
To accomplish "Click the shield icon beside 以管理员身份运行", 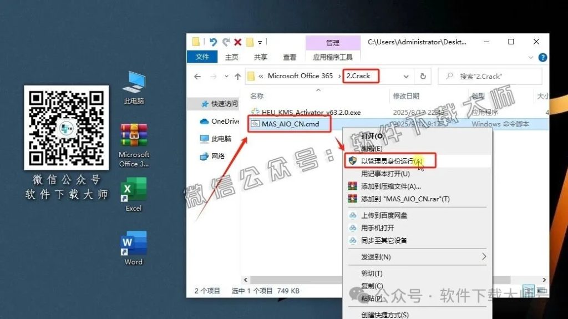I will pos(352,160).
